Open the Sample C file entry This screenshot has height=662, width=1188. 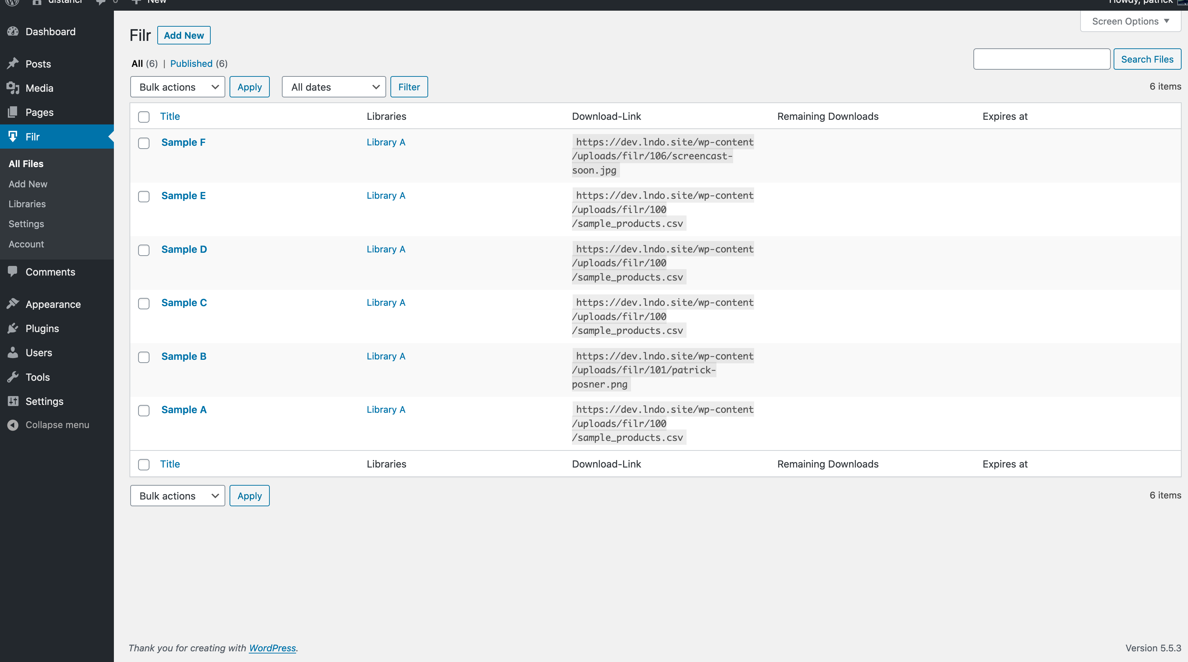pos(184,303)
